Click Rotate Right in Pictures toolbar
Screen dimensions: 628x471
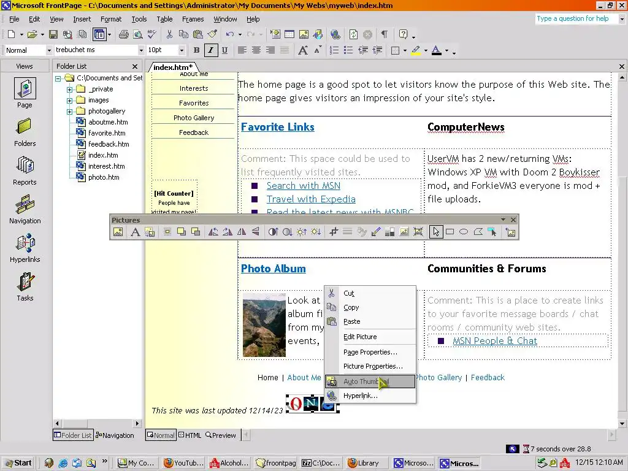point(228,232)
